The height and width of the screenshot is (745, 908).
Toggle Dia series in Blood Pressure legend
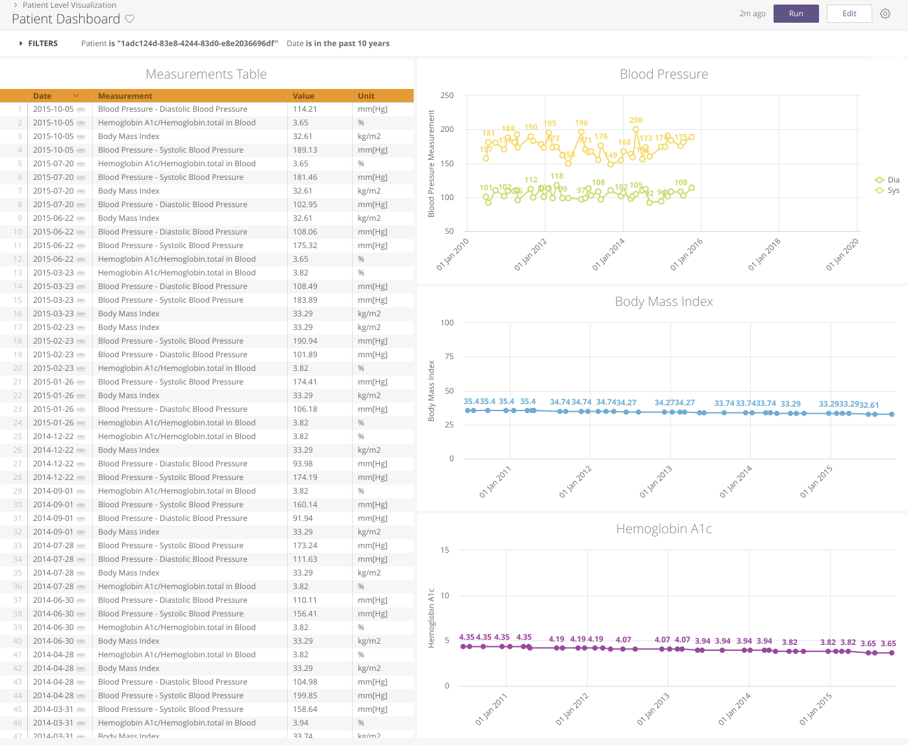(x=887, y=180)
